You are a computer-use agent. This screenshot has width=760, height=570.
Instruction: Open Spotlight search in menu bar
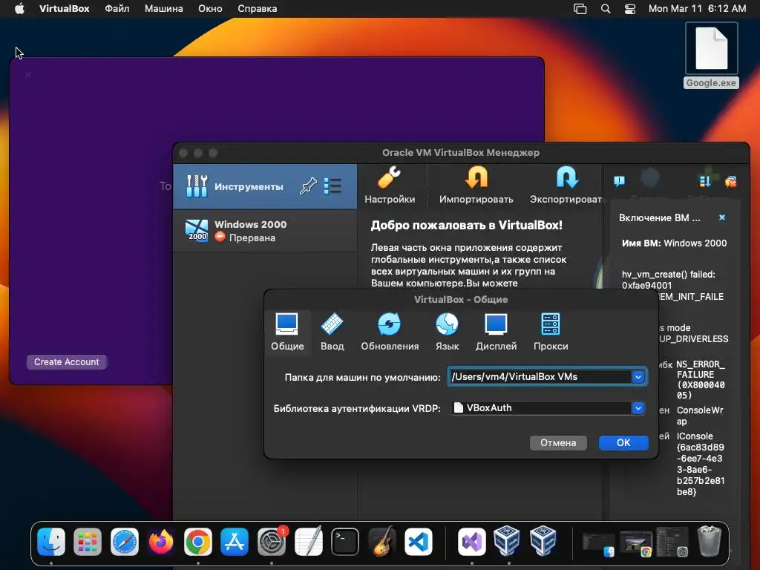pyautogui.click(x=606, y=9)
